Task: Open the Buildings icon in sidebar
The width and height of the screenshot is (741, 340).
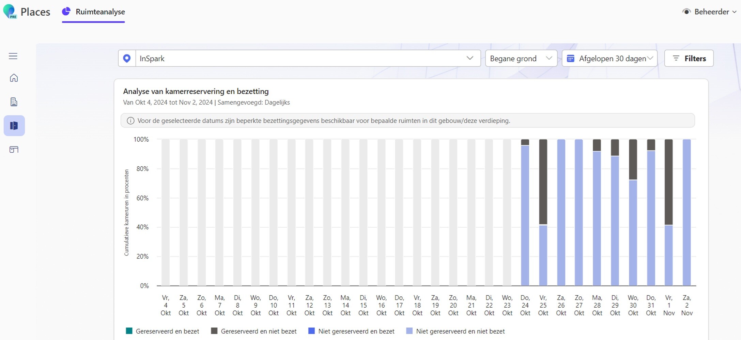Action: click(x=14, y=102)
